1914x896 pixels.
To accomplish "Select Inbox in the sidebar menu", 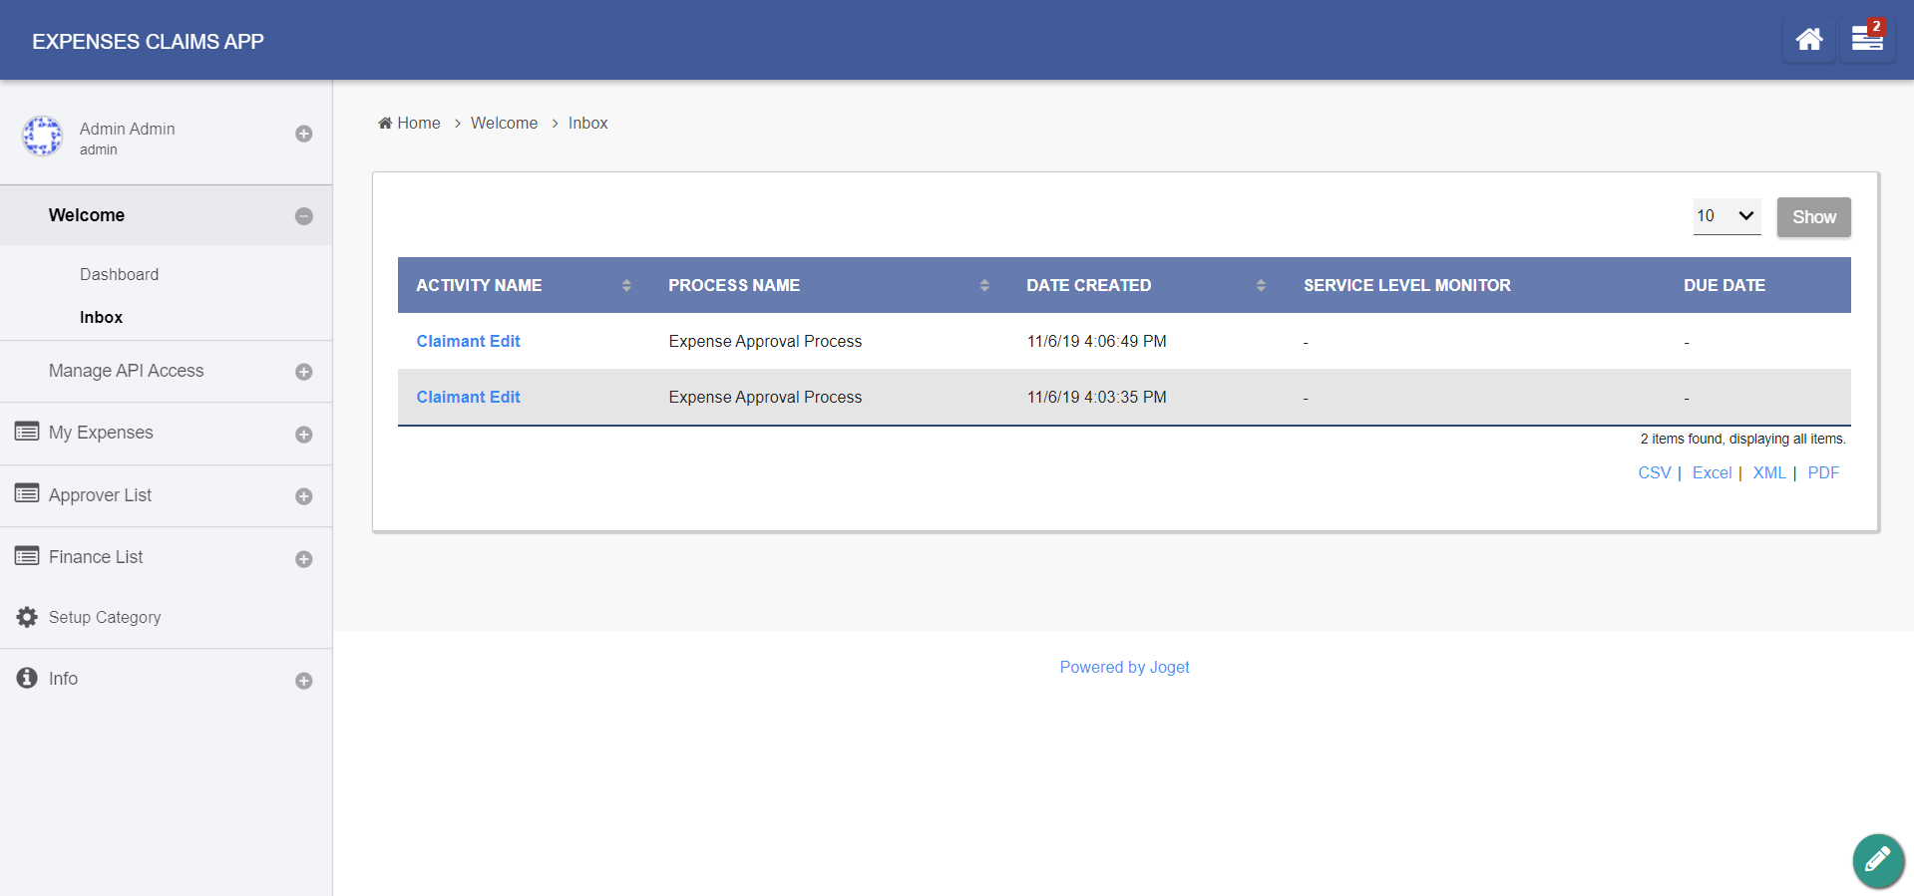I will point(101,317).
